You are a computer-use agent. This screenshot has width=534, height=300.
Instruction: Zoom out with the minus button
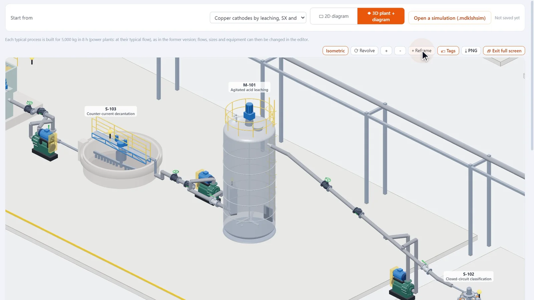click(400, 51)
